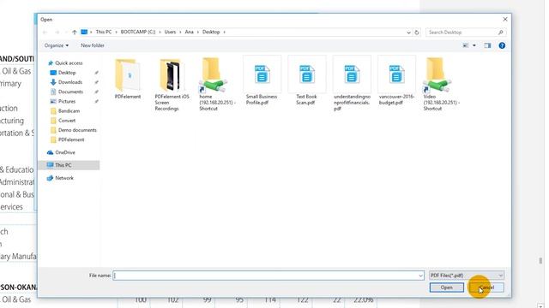Expand the address bar history dropdown
Viewport: 549px width, 308px height.
pos(408,33)
